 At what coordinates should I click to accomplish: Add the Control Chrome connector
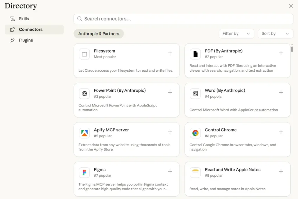pos(281,132)
